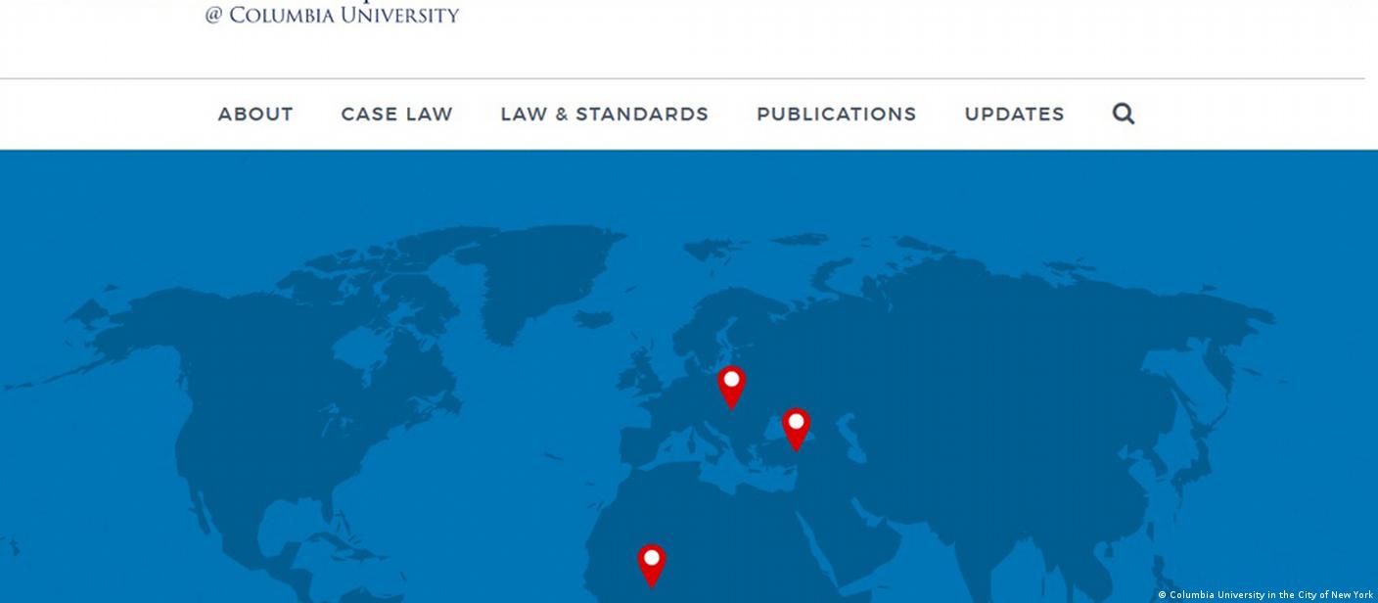The image size is (1378, 603).
Task: Open LAW & STANDARDS in navigation
Action: tap(604, 114)
